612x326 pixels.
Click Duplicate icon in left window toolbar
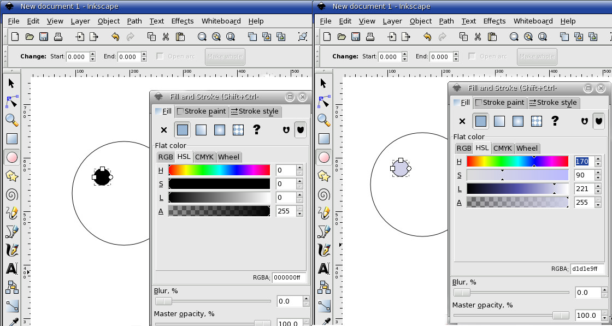coord(252,37)
